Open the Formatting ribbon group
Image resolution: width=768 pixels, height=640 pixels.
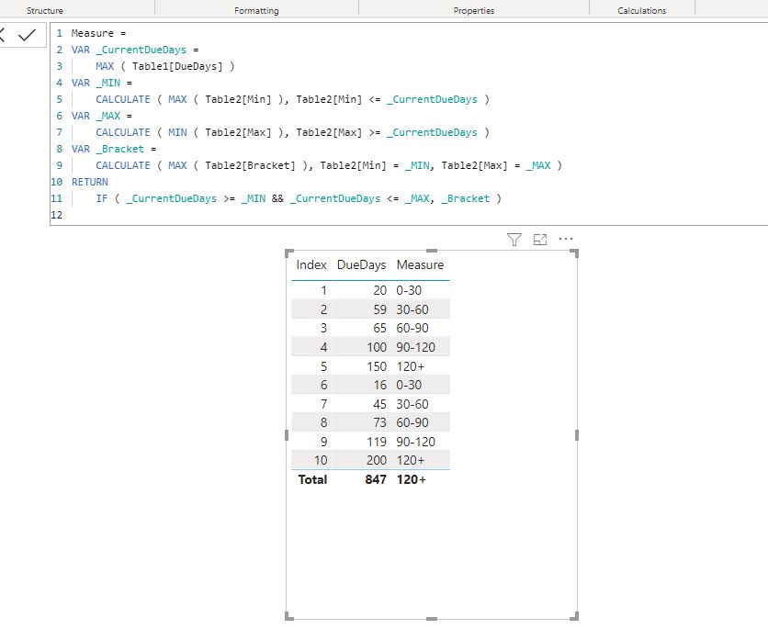(256, 10)
